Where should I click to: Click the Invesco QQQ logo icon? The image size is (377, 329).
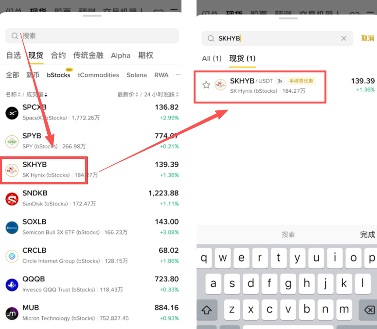[x=12, y=285]
